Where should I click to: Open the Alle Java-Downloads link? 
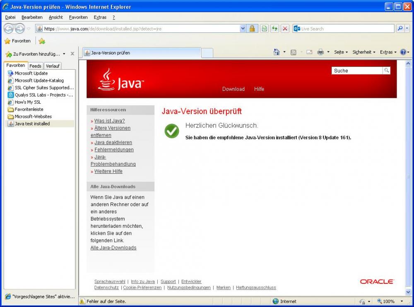click(x=113, y=247)
